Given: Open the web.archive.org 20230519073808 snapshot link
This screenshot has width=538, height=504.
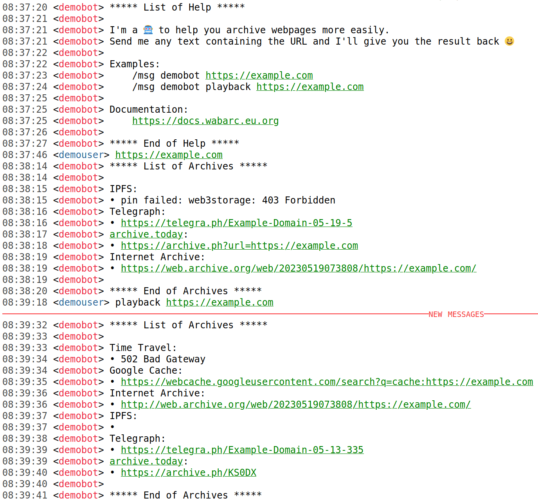Looking at the screenshot, I should (299, 268).
